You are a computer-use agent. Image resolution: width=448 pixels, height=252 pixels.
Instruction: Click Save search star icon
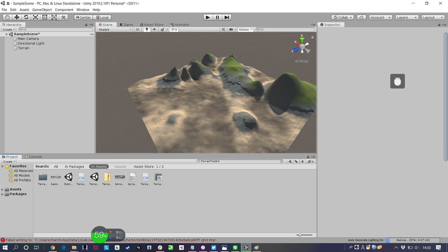coord(302,162)
